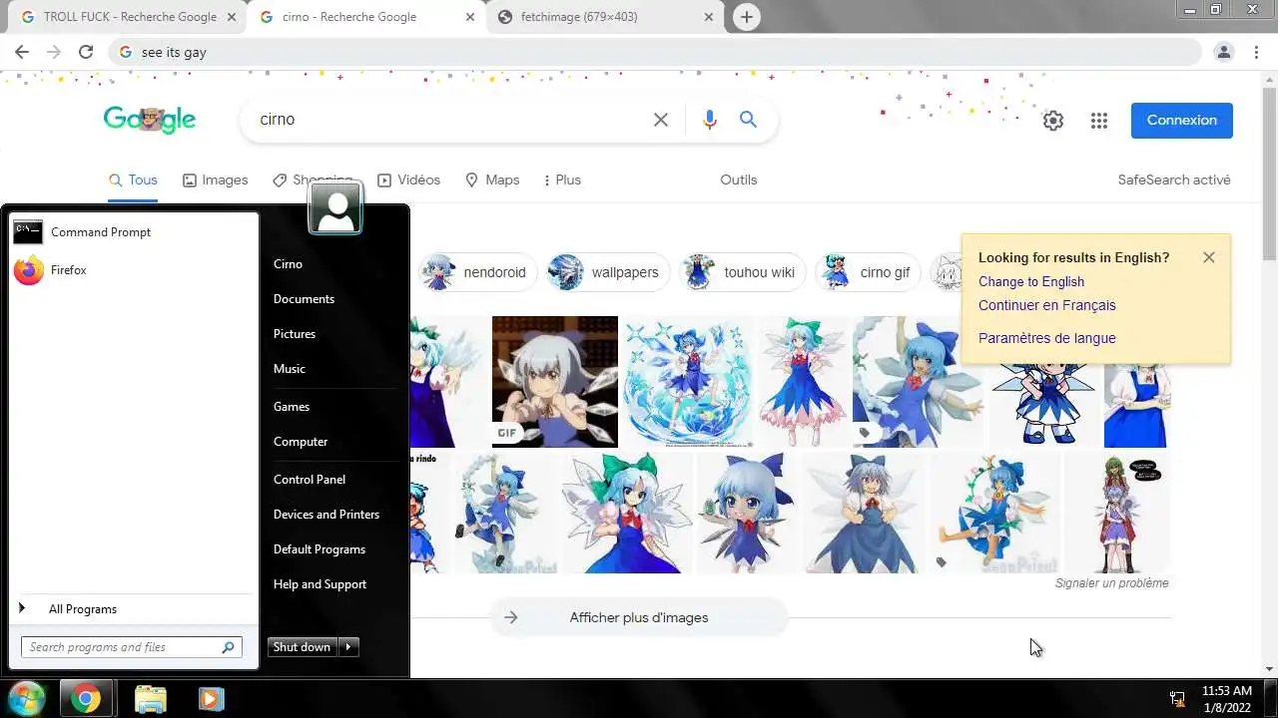Screen dimensions: 1278x718
Task: Click the site info icon in address bar
Action: click(125, 52)
